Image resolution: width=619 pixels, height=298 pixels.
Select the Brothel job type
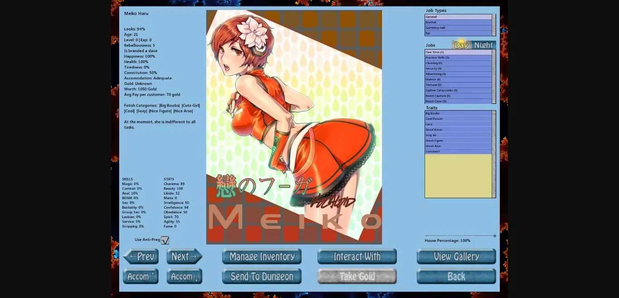tap(458, 22)
